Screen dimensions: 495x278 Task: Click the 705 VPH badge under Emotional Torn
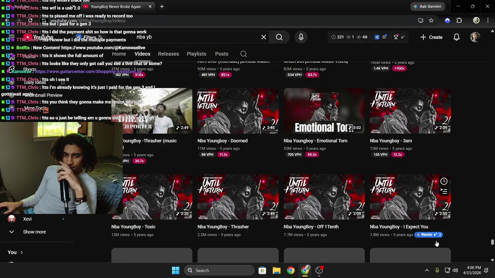tap(294, 155)
